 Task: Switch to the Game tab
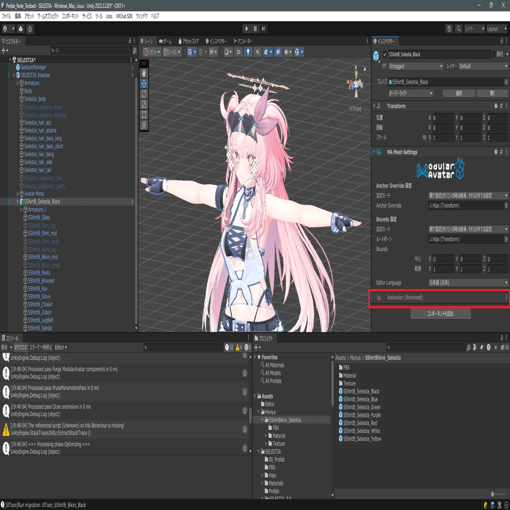(x=165, y=42)
